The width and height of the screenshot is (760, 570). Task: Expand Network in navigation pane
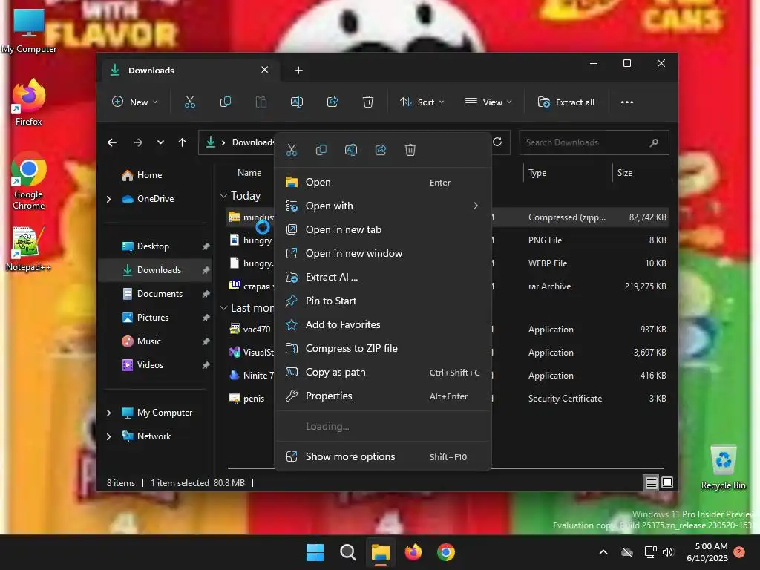pos(108,436)
